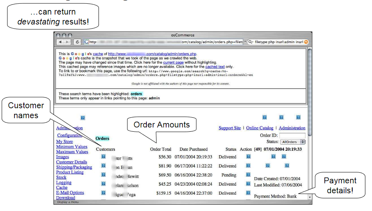
Task: Click the customer icon in the $81.90 order row
Action: pos(103,165)
